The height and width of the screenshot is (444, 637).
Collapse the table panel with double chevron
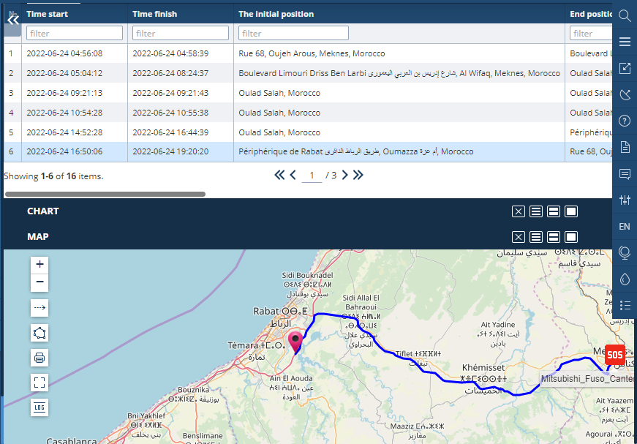12,20
